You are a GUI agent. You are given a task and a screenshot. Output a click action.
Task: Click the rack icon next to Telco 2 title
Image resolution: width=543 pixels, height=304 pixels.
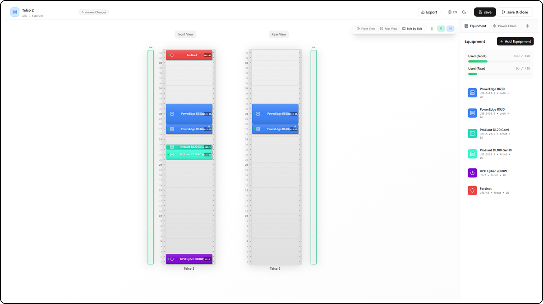tap(14, 12)
